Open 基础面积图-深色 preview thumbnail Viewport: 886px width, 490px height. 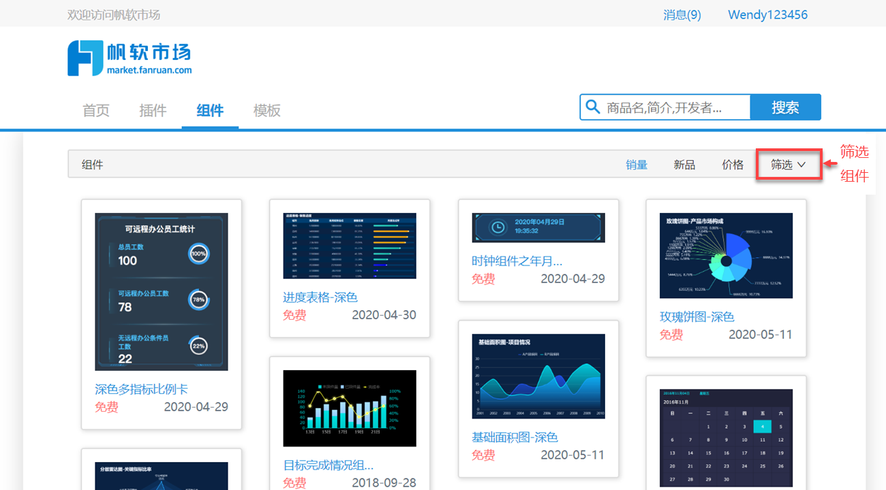(x=538, y=376)
